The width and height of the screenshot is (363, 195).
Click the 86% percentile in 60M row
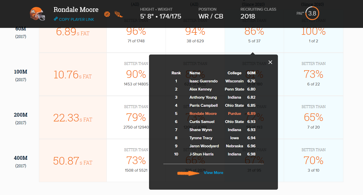tap(254, 31)
